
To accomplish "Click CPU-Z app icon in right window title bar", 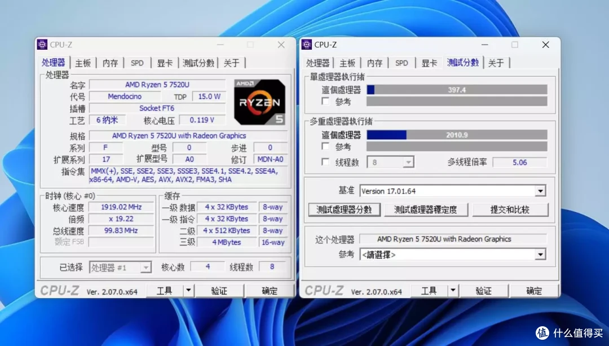I will [307, 45].
